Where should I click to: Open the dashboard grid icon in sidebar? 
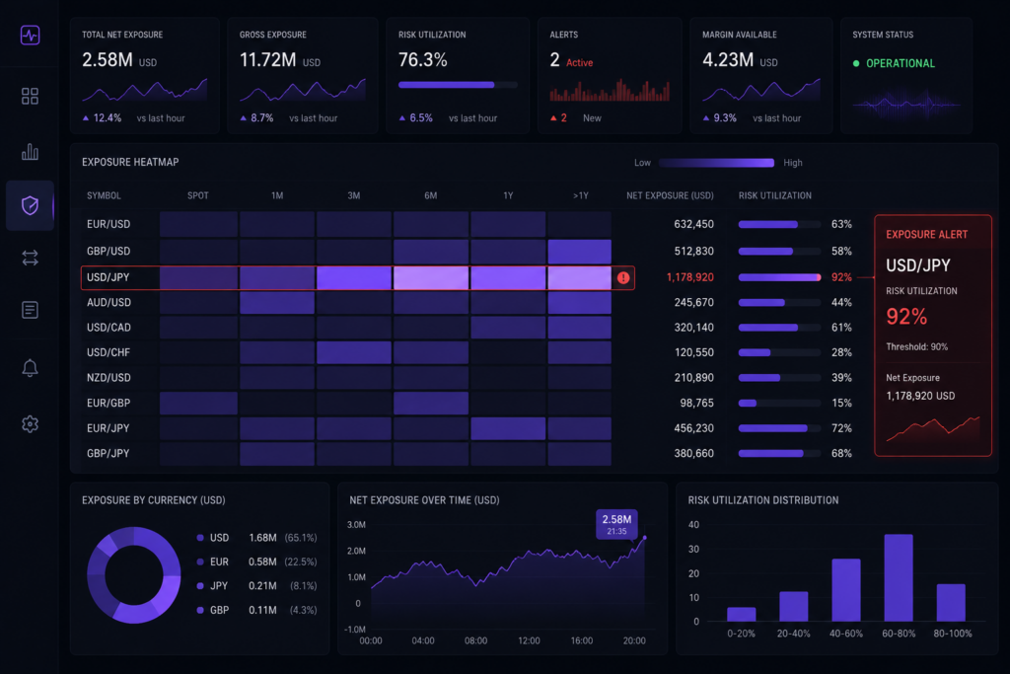point(30,96)
